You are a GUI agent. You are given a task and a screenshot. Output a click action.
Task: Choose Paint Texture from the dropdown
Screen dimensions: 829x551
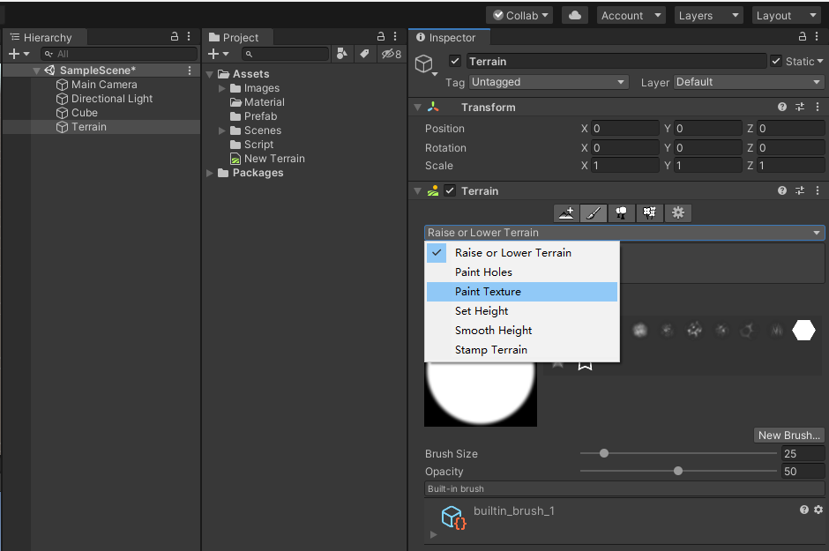click(489, 291)
